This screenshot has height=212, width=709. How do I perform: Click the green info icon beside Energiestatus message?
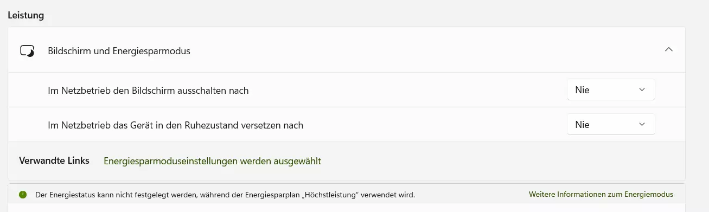pos(23,194)
